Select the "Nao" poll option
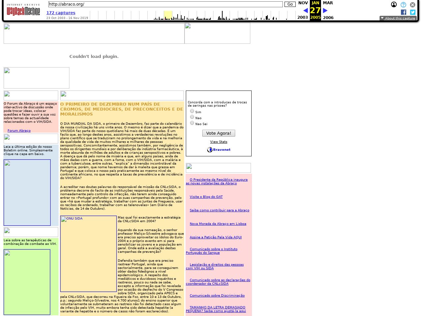Viewport: 421px width, 316px height. click(192, 117)
